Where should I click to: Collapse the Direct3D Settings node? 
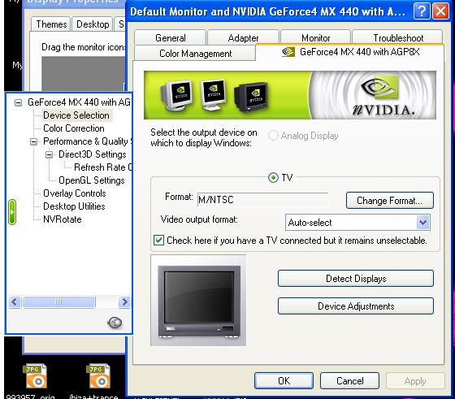49,154
